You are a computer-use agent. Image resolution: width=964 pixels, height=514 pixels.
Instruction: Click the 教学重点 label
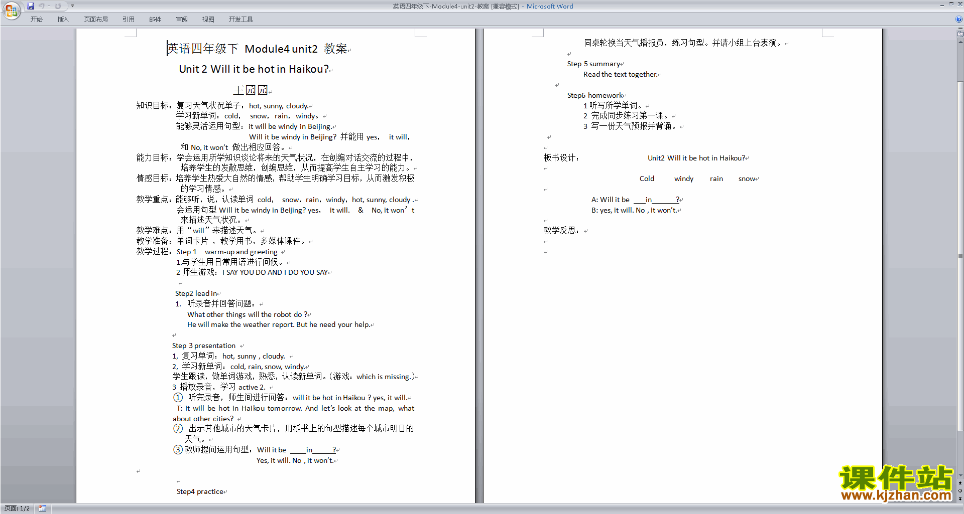coord(153,199)
